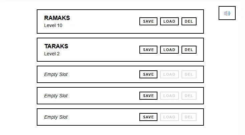Delete the RAMAKS save slot

click(x=189, y=21)
